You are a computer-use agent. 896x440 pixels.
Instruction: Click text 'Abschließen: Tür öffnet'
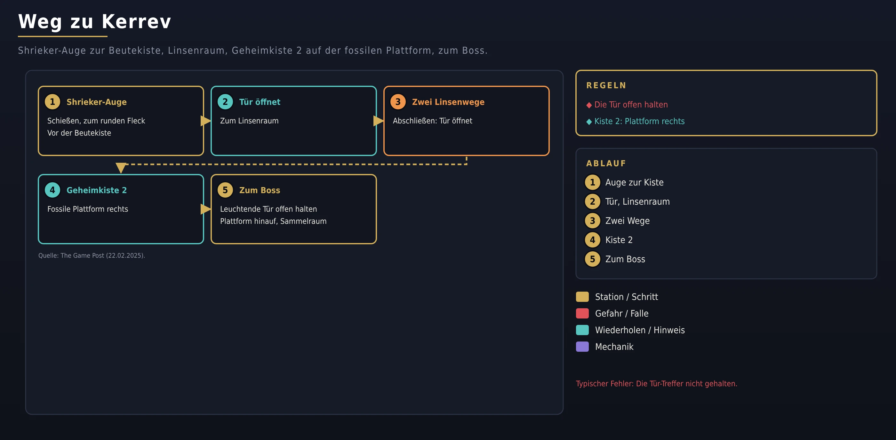(432, 121)
